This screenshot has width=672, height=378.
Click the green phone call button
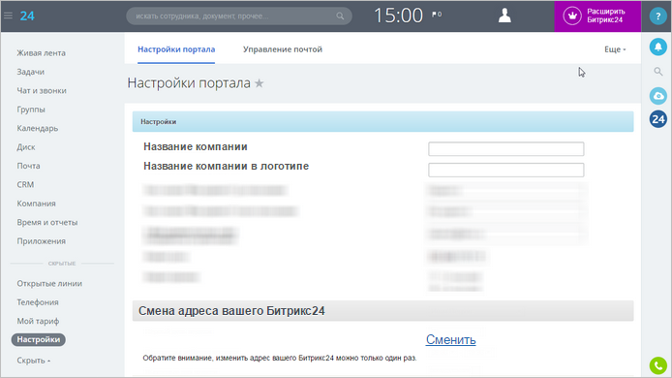[657, 365]
